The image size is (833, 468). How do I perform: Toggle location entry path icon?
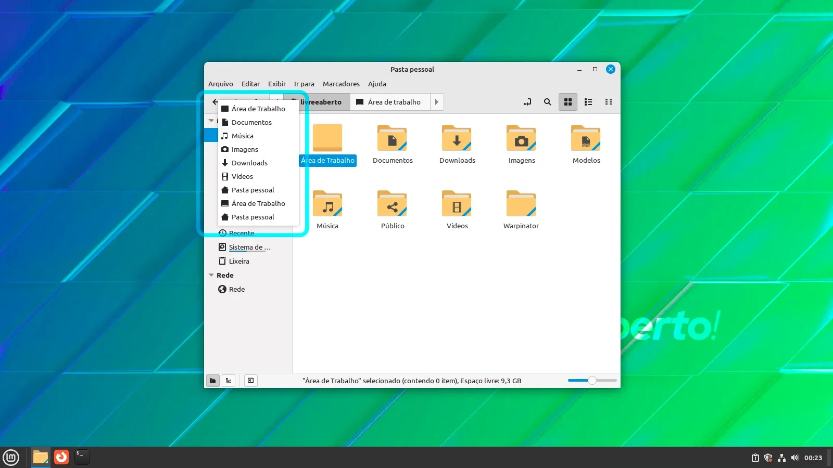(527, 102)
